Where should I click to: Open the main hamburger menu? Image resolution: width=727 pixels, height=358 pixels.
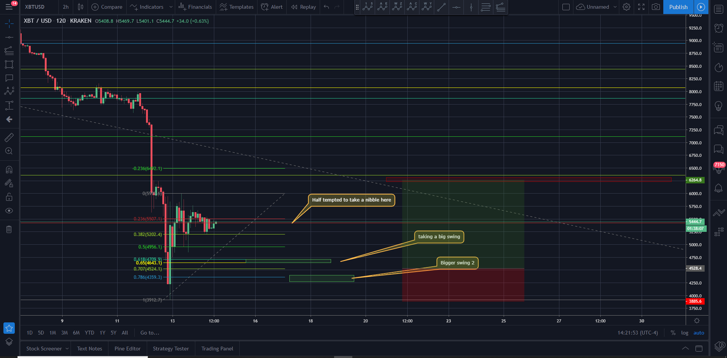tap(9, 7)
